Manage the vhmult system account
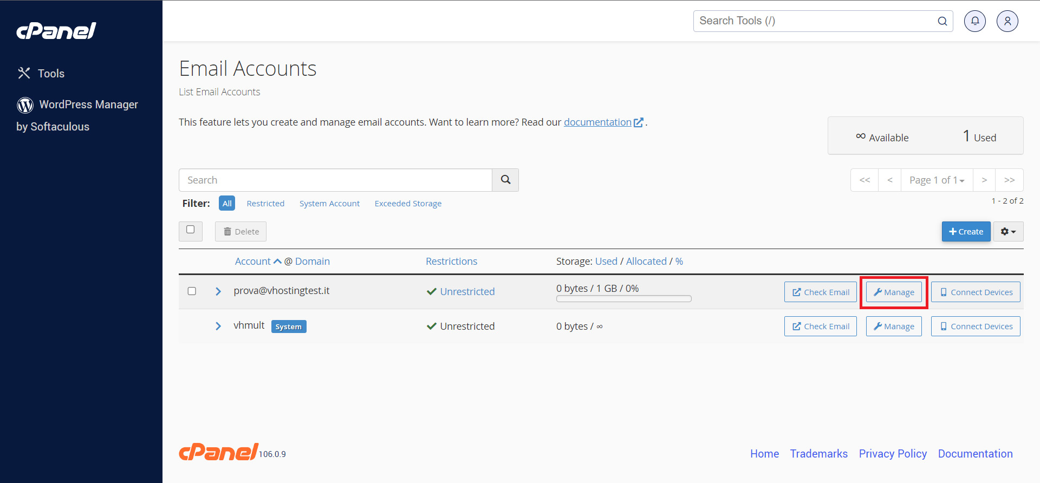This screenshot has height=483, width=1040. (894, 326)
